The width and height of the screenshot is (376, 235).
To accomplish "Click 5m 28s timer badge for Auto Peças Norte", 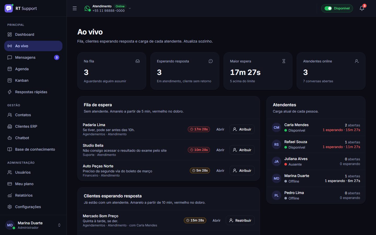I will (x=200, y=171).
